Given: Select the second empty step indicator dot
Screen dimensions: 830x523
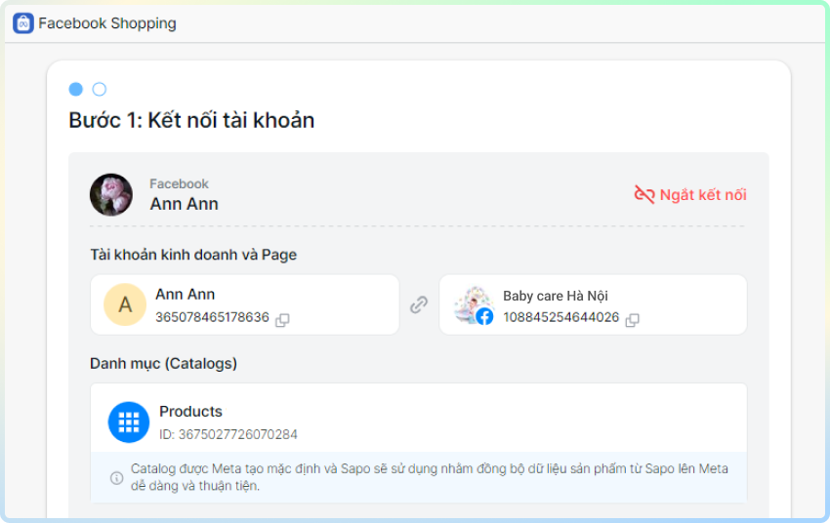Looking at the screenshot, I should 99,89.
